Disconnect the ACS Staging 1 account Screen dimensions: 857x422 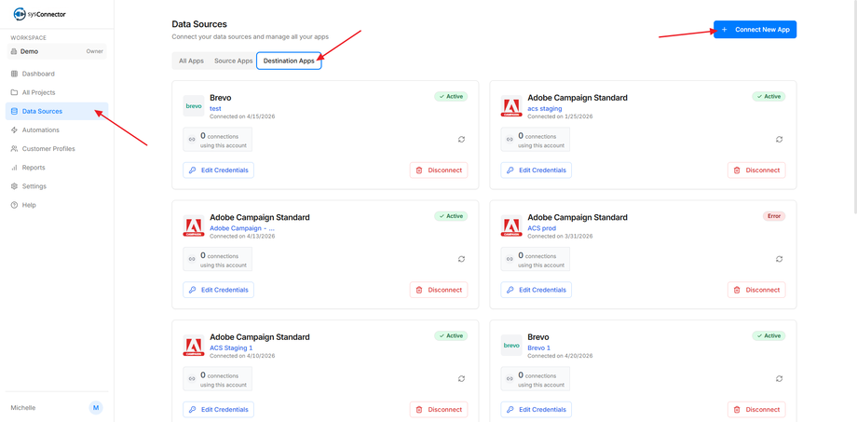(x=439, y=410)
